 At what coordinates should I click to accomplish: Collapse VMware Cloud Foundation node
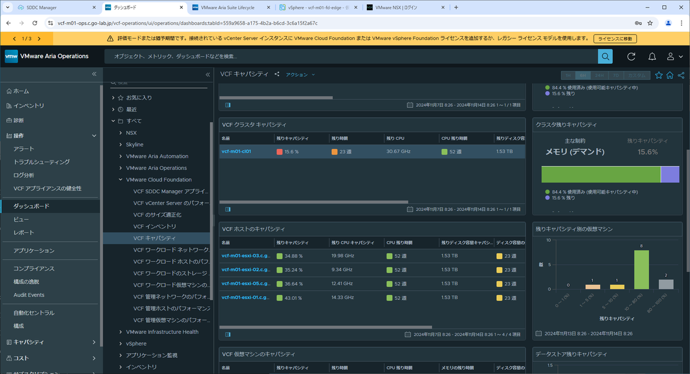coord(120,180)
